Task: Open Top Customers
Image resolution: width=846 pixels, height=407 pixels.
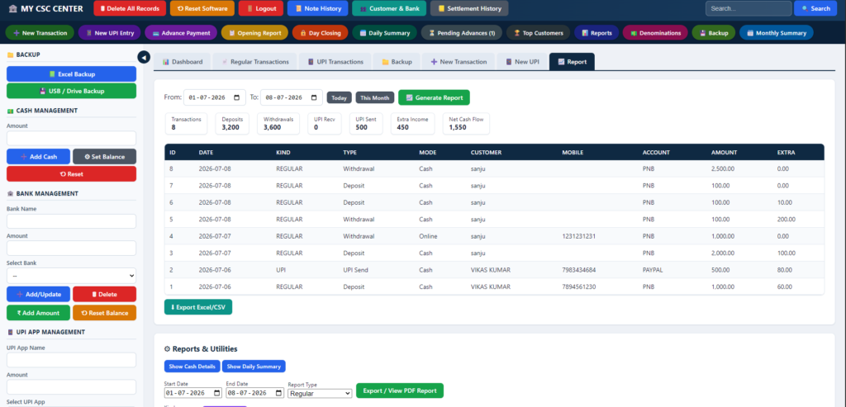Action: (538, 33)
